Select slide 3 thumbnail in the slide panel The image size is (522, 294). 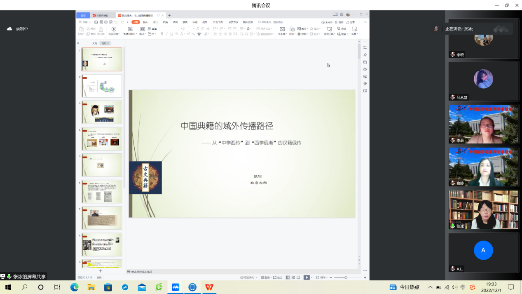(x=102, y=112)
